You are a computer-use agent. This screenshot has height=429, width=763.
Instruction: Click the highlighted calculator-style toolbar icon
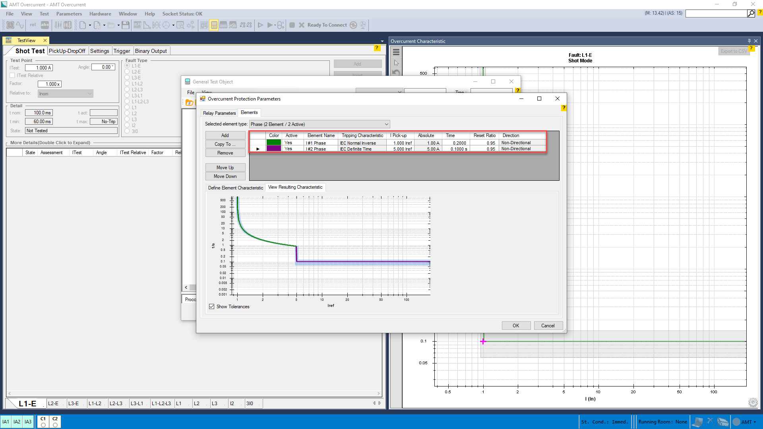point(214,25)
